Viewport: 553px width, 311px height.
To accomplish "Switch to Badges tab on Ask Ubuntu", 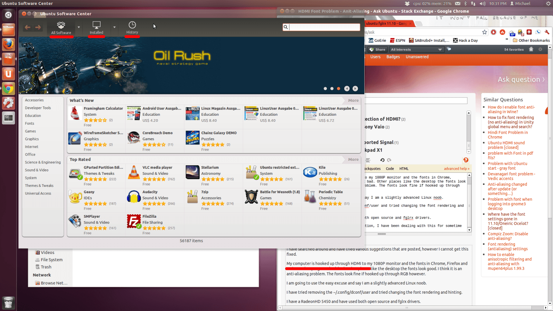I will tap(393, 57).
